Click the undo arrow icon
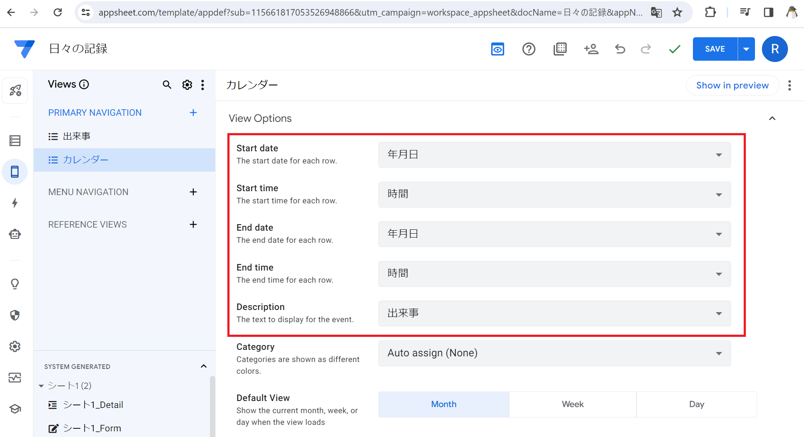This screenshot has width=804, height=437. (620, 49)
